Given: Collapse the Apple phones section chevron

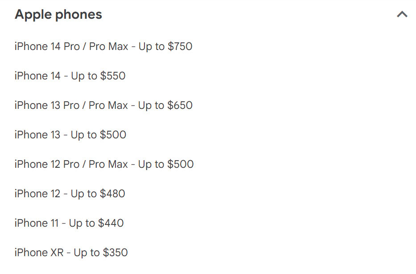Looking at the screenshot, I should click(x=402, y=14).
